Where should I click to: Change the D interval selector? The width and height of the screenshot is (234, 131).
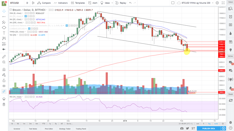coord(27,3)
